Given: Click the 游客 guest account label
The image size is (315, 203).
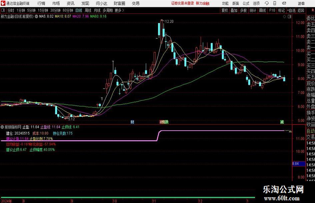Looking at the screenshot, I should coord(301,3).
